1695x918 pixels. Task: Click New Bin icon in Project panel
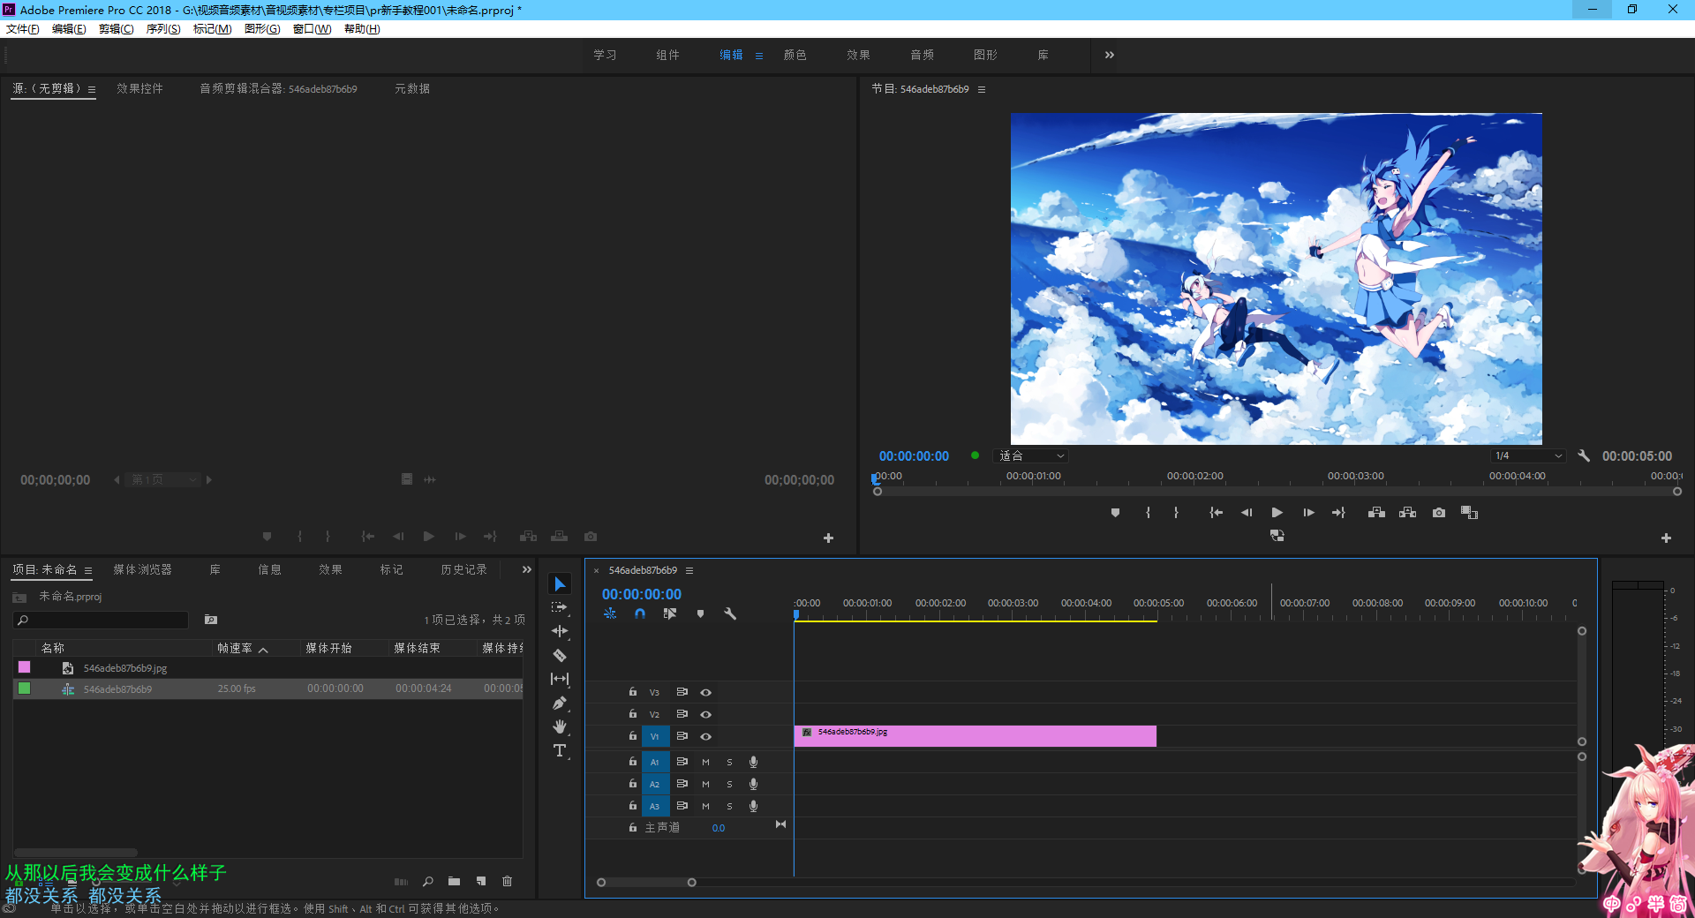tap(454, 881)
